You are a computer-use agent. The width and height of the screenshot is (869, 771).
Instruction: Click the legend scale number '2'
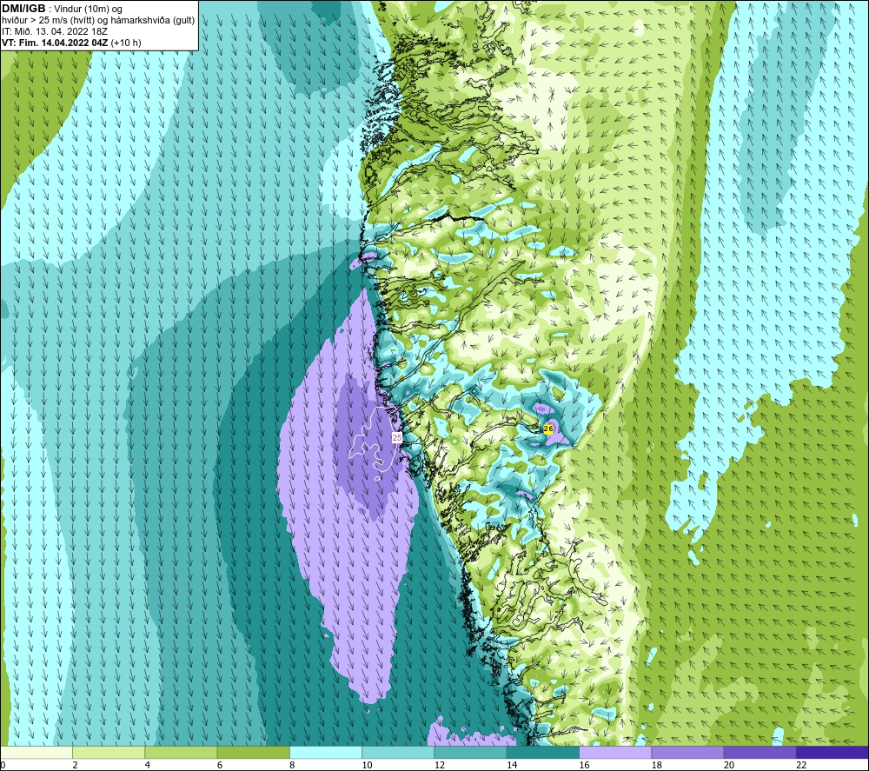[75, 765]
